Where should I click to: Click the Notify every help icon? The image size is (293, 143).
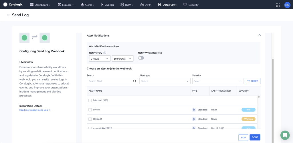tap(105, 53)
